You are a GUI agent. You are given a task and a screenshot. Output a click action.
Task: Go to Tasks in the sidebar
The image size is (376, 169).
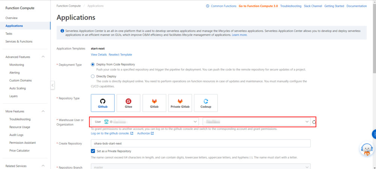(9, 34)
